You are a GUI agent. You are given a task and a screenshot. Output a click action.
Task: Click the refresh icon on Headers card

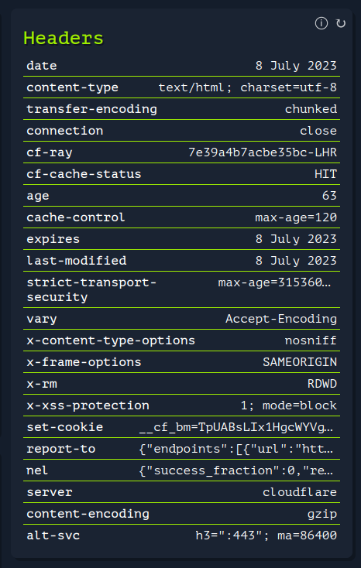coord(341,23)
